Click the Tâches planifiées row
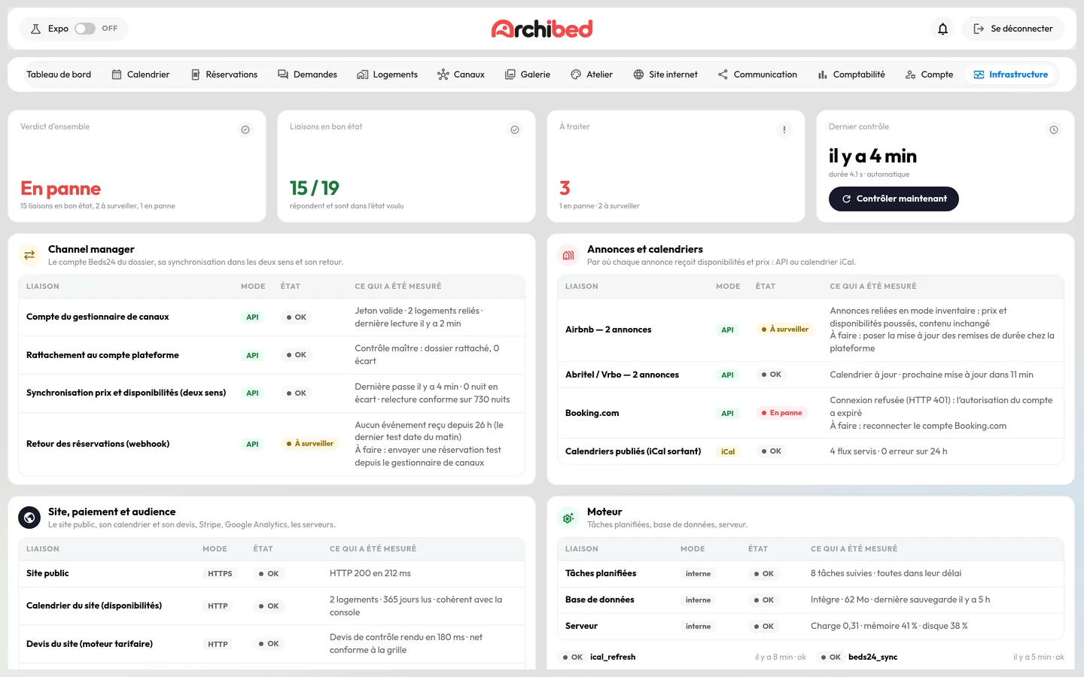 811,573
